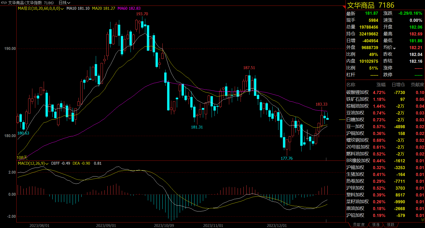Select the 螺纹钢加权 row
Viewport: 425px width, 228px height.
[x=385, y=140]
